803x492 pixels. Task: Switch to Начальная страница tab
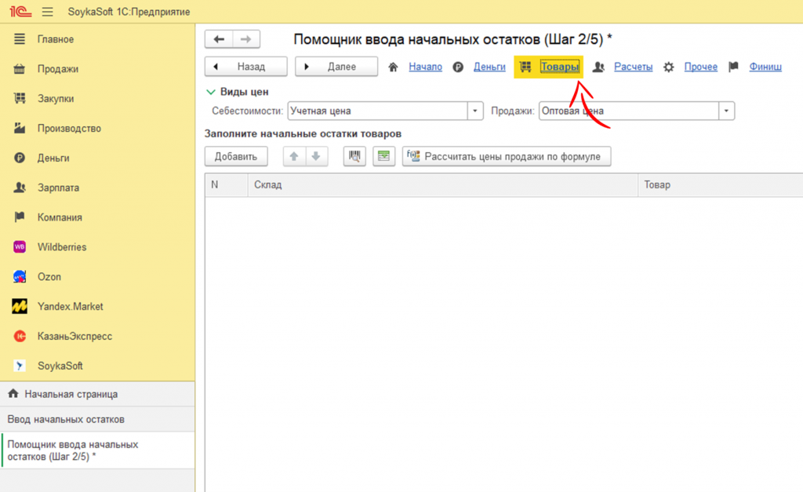[71, 394]
